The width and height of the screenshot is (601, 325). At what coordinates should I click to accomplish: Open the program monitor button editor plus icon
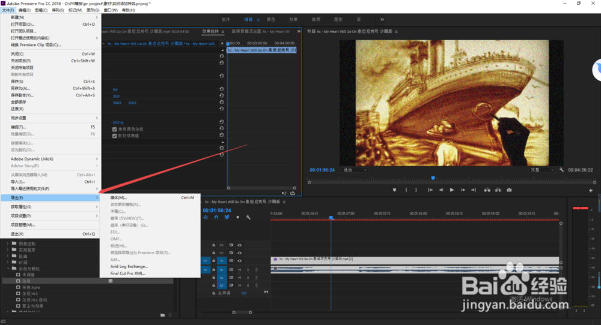pos(591,191)
